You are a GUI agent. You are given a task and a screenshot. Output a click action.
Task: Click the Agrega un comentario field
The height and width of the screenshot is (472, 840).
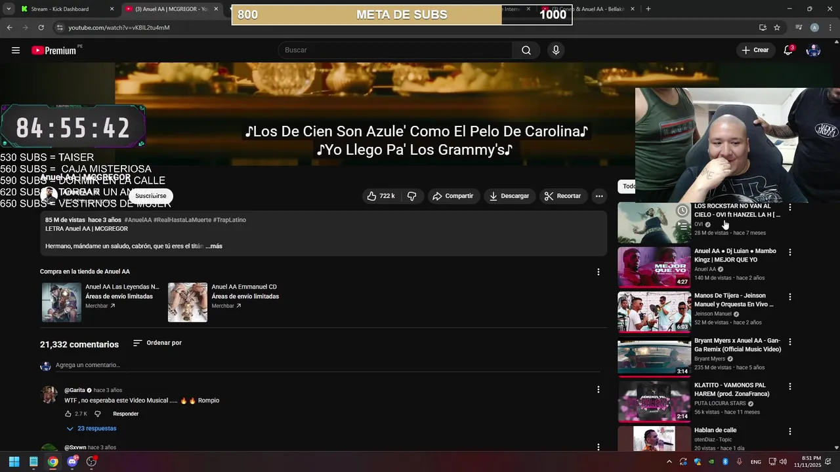[x=326, y=365]
